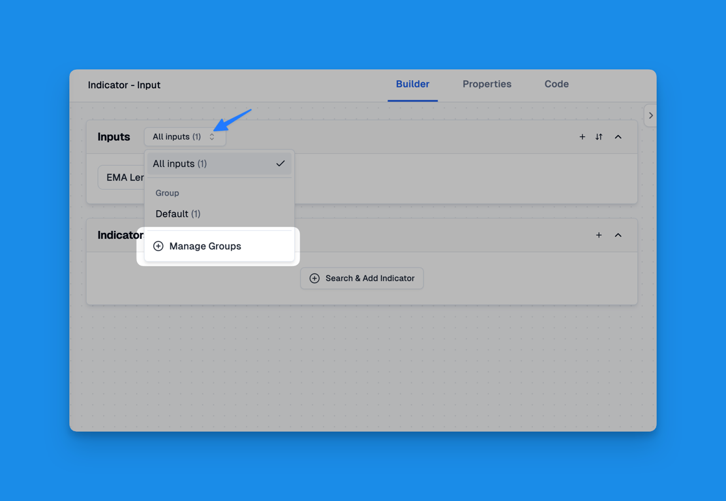Click the Indicators section heading
Image resolution: width=726 pixels, height=501 pixels.
click(120, 235)
